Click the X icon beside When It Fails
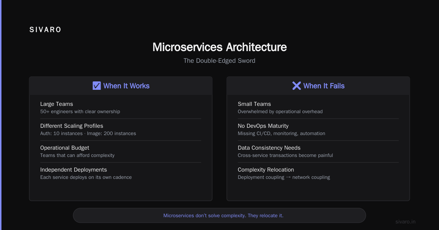Screen dimensions: 439x230 (296, 86)
